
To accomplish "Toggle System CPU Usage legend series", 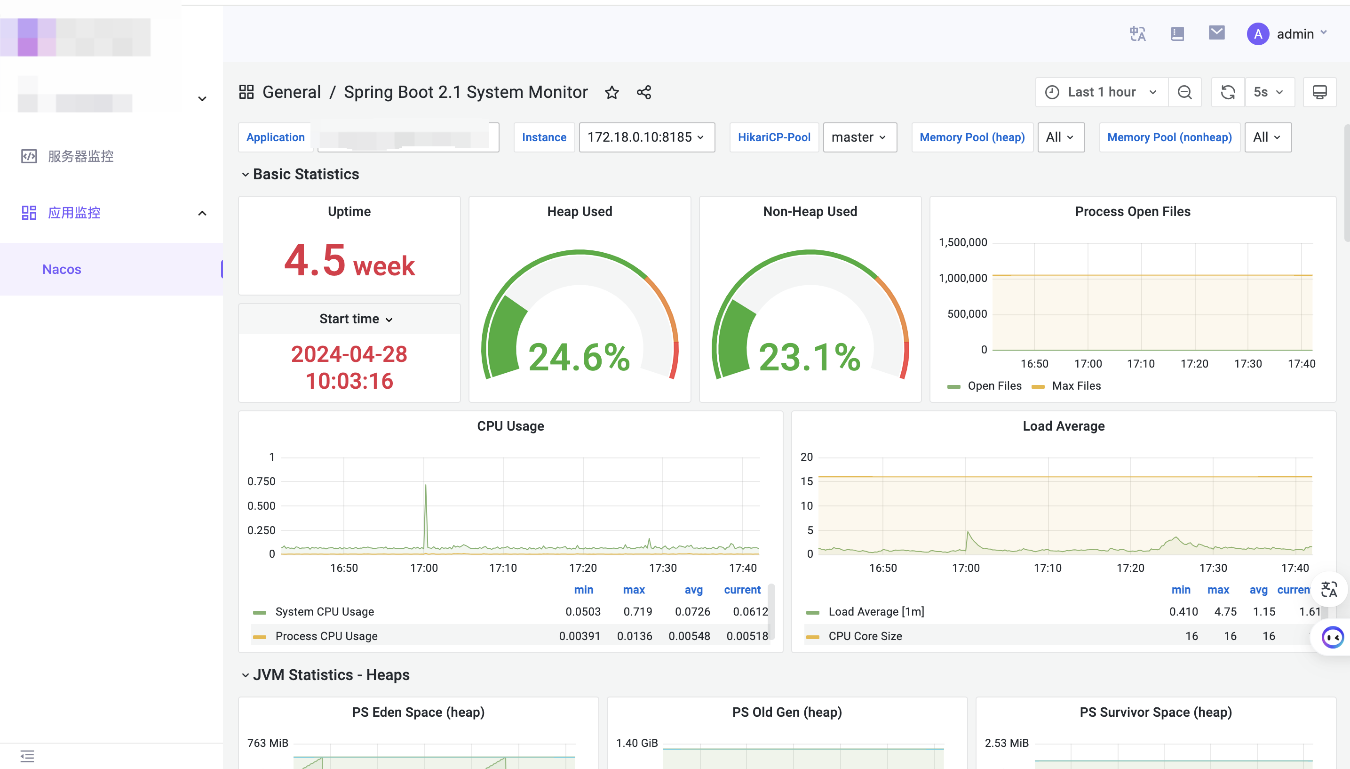I will [325, 612].
